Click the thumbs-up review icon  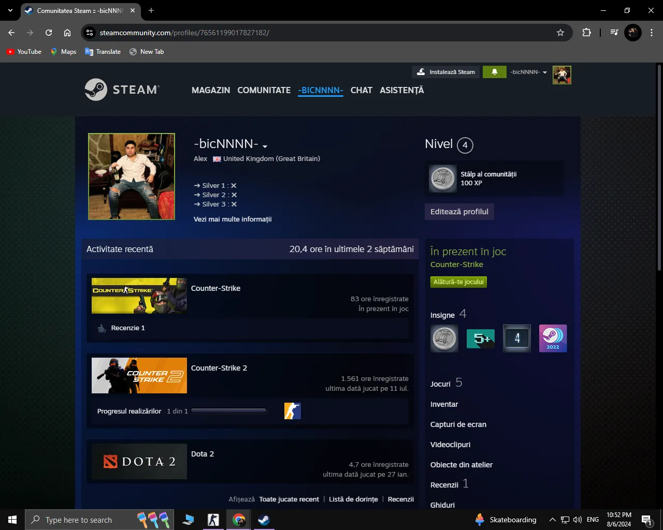[102, 328]
